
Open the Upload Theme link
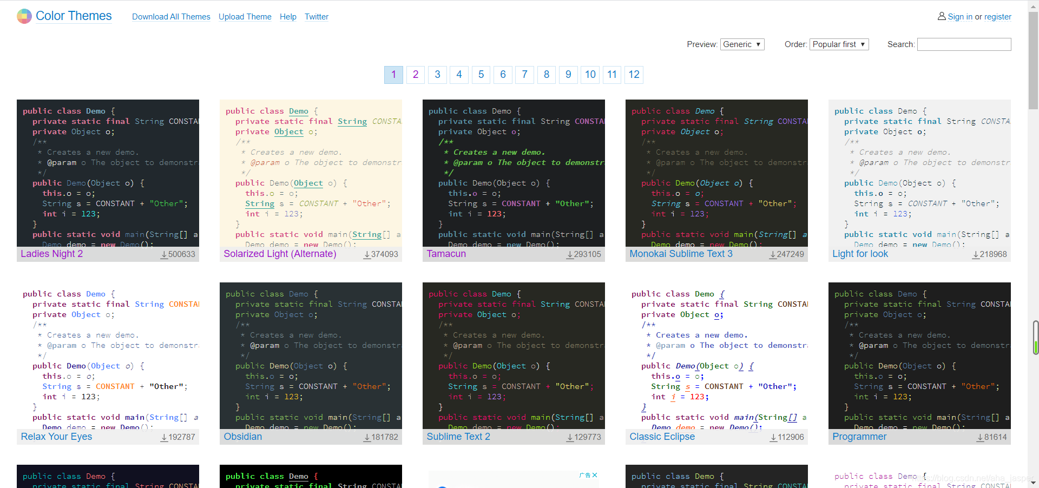(245, 17)
